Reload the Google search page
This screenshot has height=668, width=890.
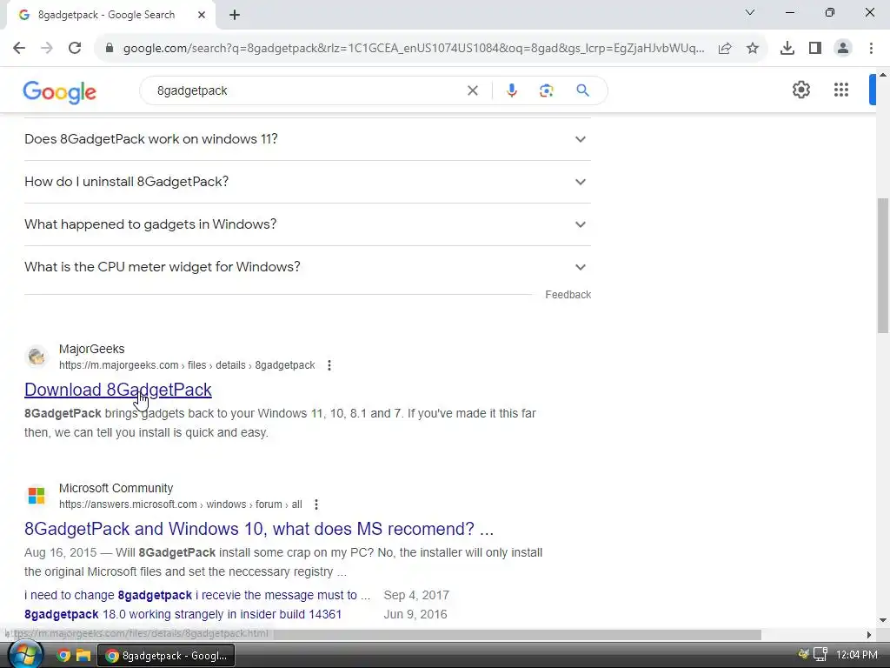click(x=75, y=48)
